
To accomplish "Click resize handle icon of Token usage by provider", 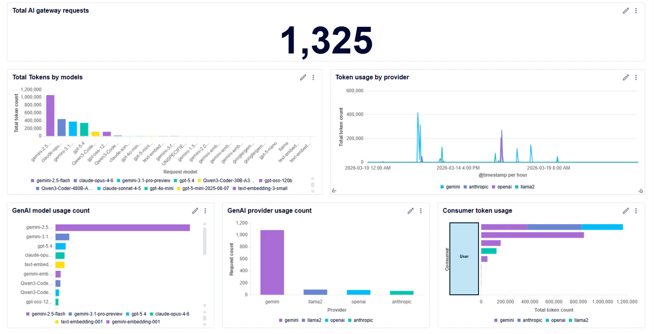I will click(641, 190).
